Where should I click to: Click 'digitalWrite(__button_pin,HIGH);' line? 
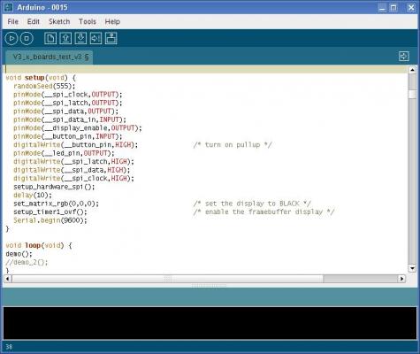click(75, 145)
